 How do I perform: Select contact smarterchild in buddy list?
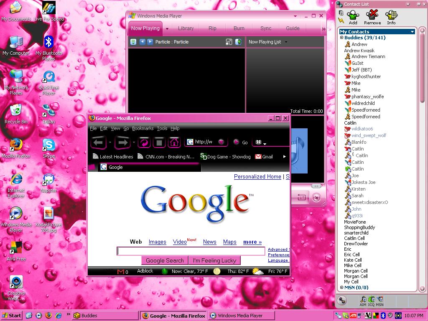coord(356,233)
